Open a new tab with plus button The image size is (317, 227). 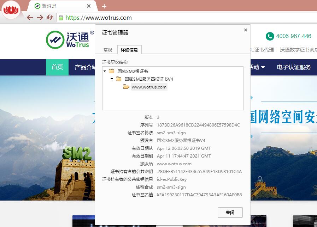[x=104, y=6]
